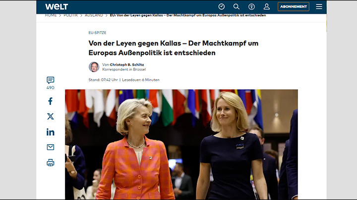357x200 pixels.
Task: Open the search magnifier in header
Action: pos(237,7)
